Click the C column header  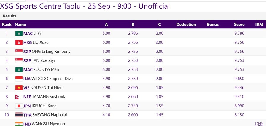pyautogui.click(x=160, y=25)
